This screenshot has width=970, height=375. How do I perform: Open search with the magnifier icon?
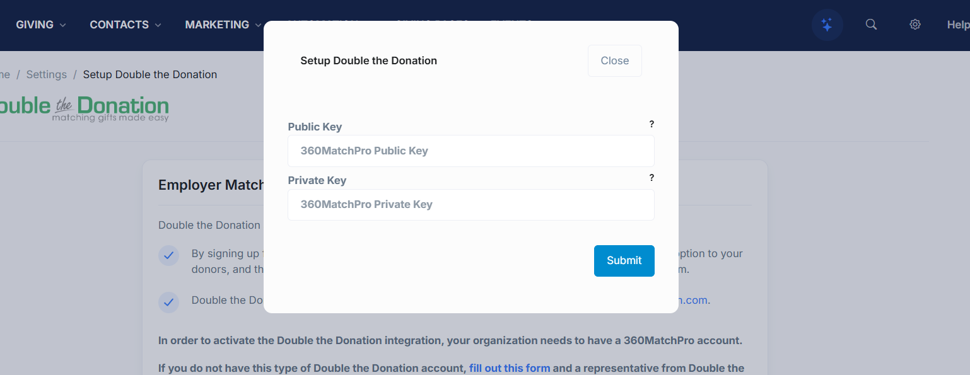tap(871, 25)
